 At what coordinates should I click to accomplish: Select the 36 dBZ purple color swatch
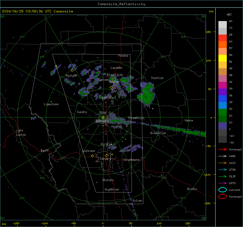222,92
